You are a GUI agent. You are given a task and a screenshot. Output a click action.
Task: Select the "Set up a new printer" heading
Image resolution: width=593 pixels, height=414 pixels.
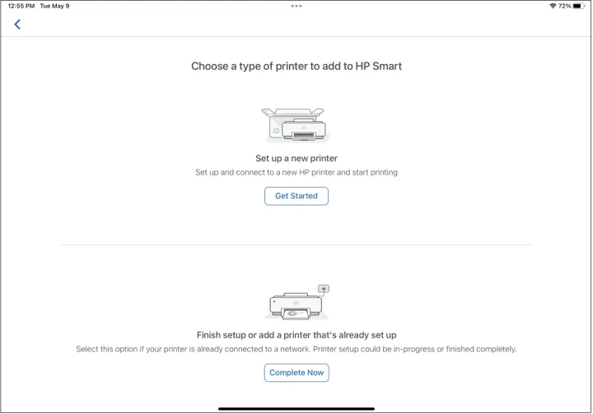(296, 158)
